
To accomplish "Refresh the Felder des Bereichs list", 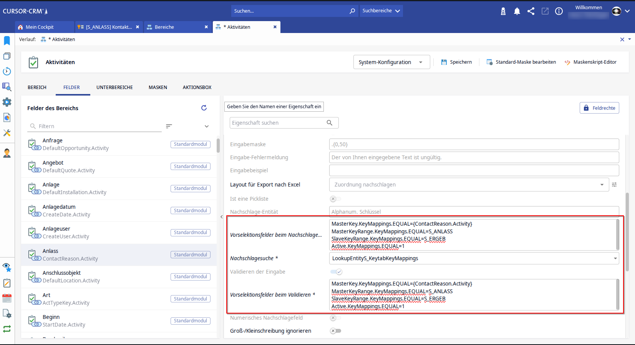I will tap(204, 108).
